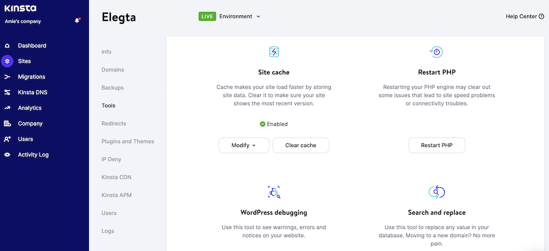549x251 pixels.
Task: Switch to the Domains tab
Action: [x=113, y=70]
